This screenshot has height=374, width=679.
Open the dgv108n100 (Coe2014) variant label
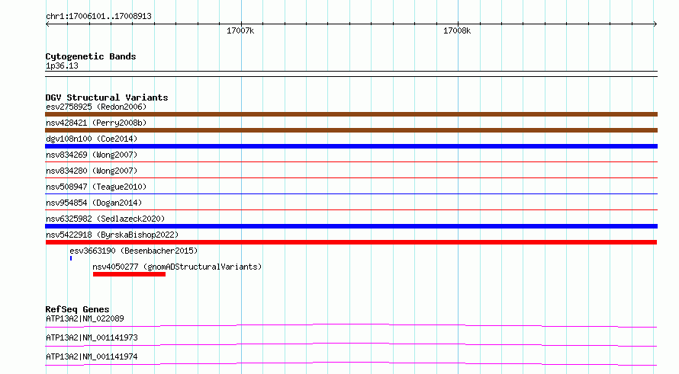92,139
